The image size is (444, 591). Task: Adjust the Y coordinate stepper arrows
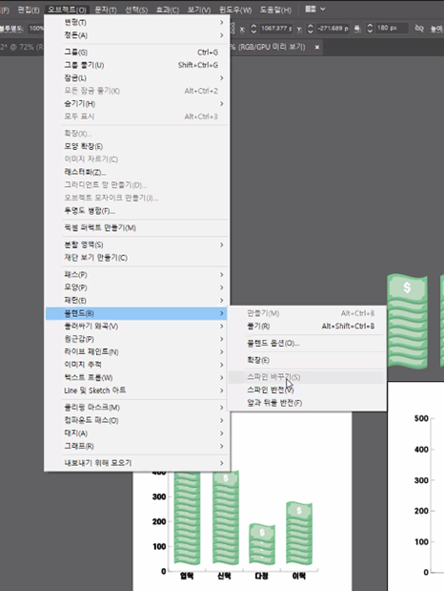[x=311, y=29]
